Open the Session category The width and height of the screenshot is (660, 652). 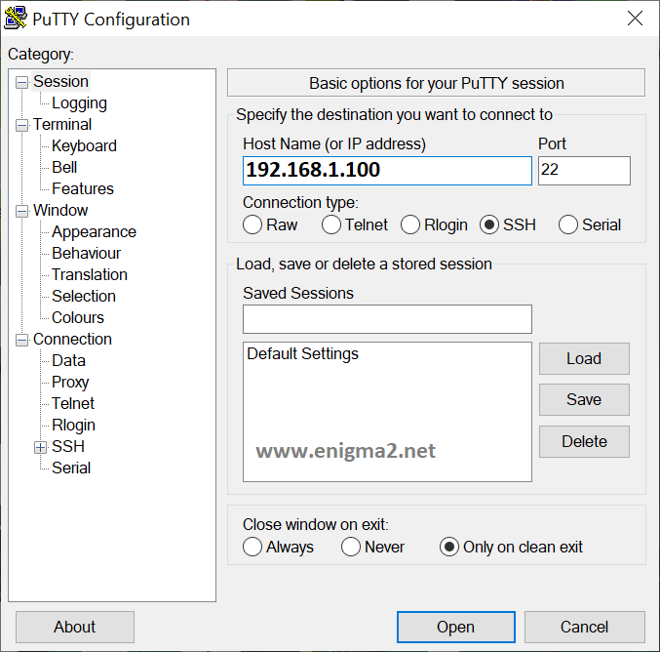tap(60, 81)
